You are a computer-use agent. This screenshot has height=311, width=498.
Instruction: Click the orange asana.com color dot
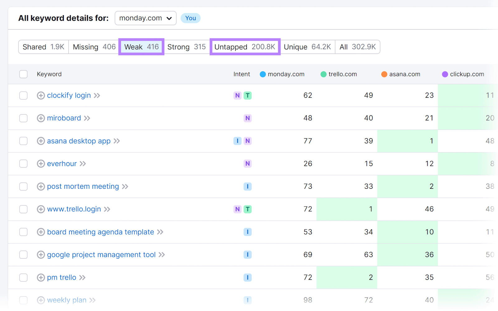[x=384, y=74]
